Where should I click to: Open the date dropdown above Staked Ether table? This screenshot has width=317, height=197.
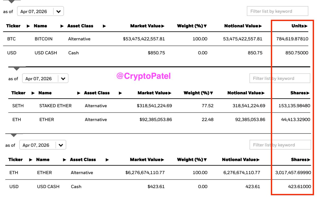pos(63,78)
